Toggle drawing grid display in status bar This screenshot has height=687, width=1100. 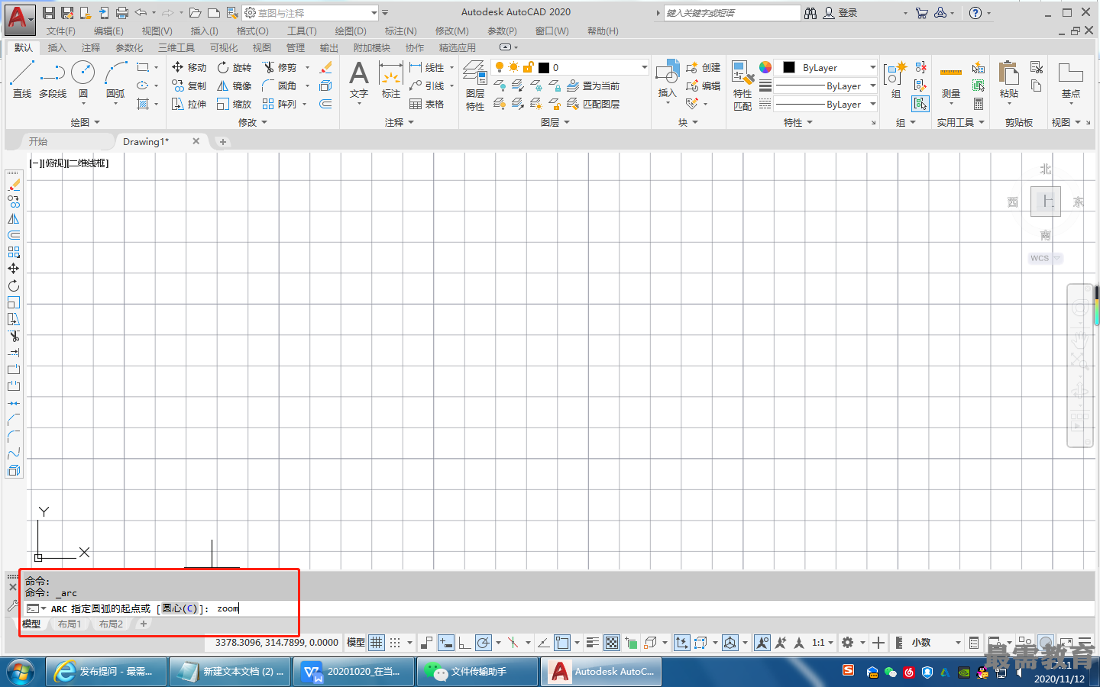coord(377,643)
